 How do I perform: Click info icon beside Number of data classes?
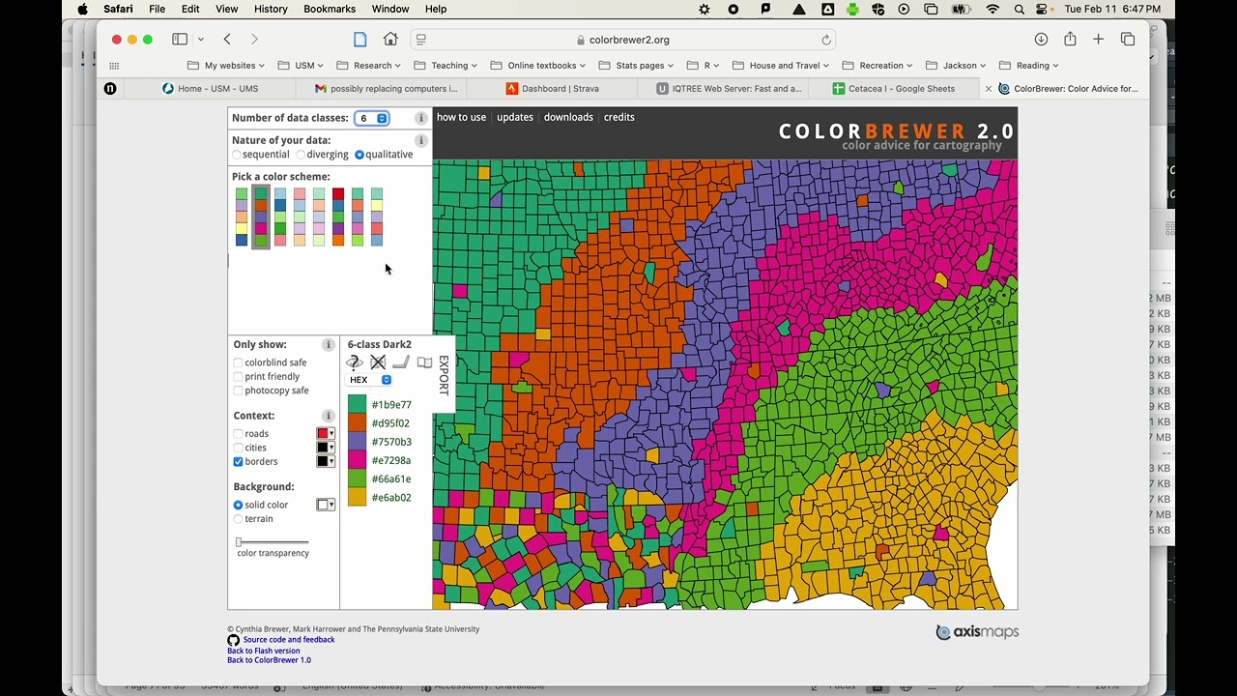pyautogui.click(x=420, y=118)
